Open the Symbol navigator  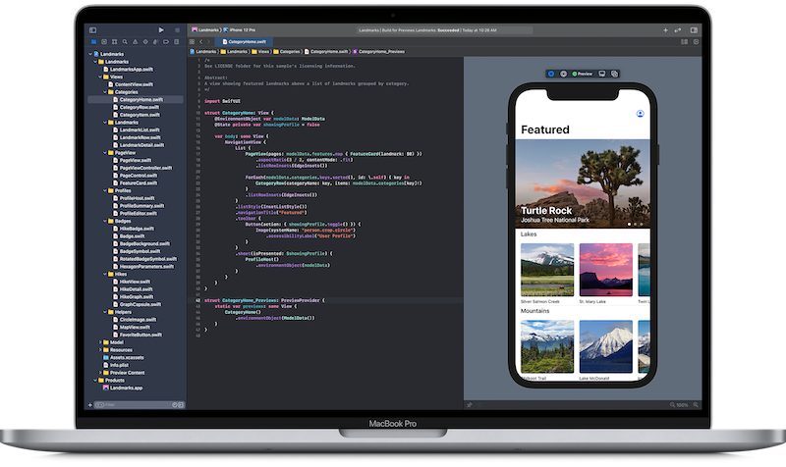pyautogui.click(x=114, y=42)
